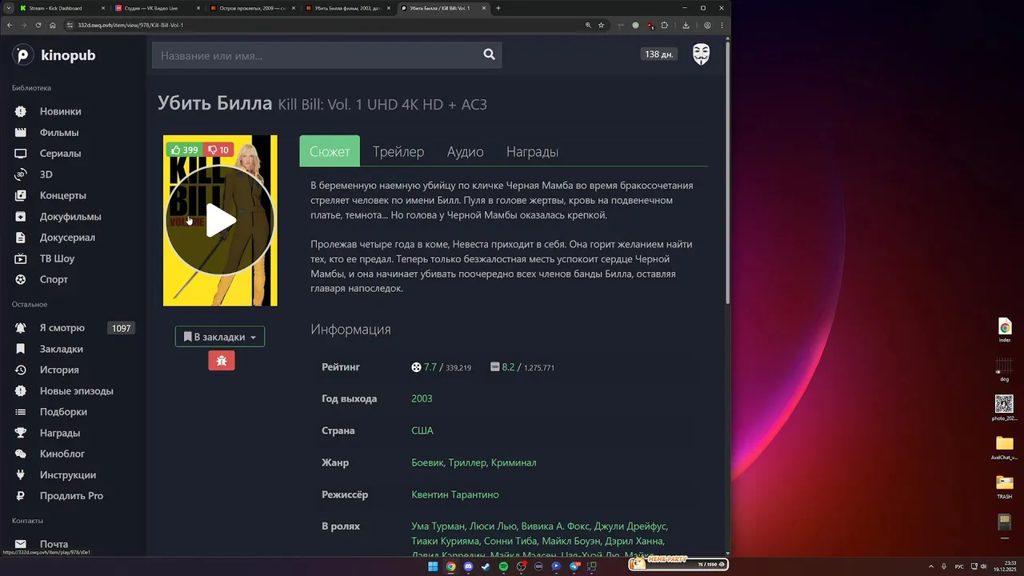1024x576 pixels.
Task: Click the США country link
Action: point(422,430)
